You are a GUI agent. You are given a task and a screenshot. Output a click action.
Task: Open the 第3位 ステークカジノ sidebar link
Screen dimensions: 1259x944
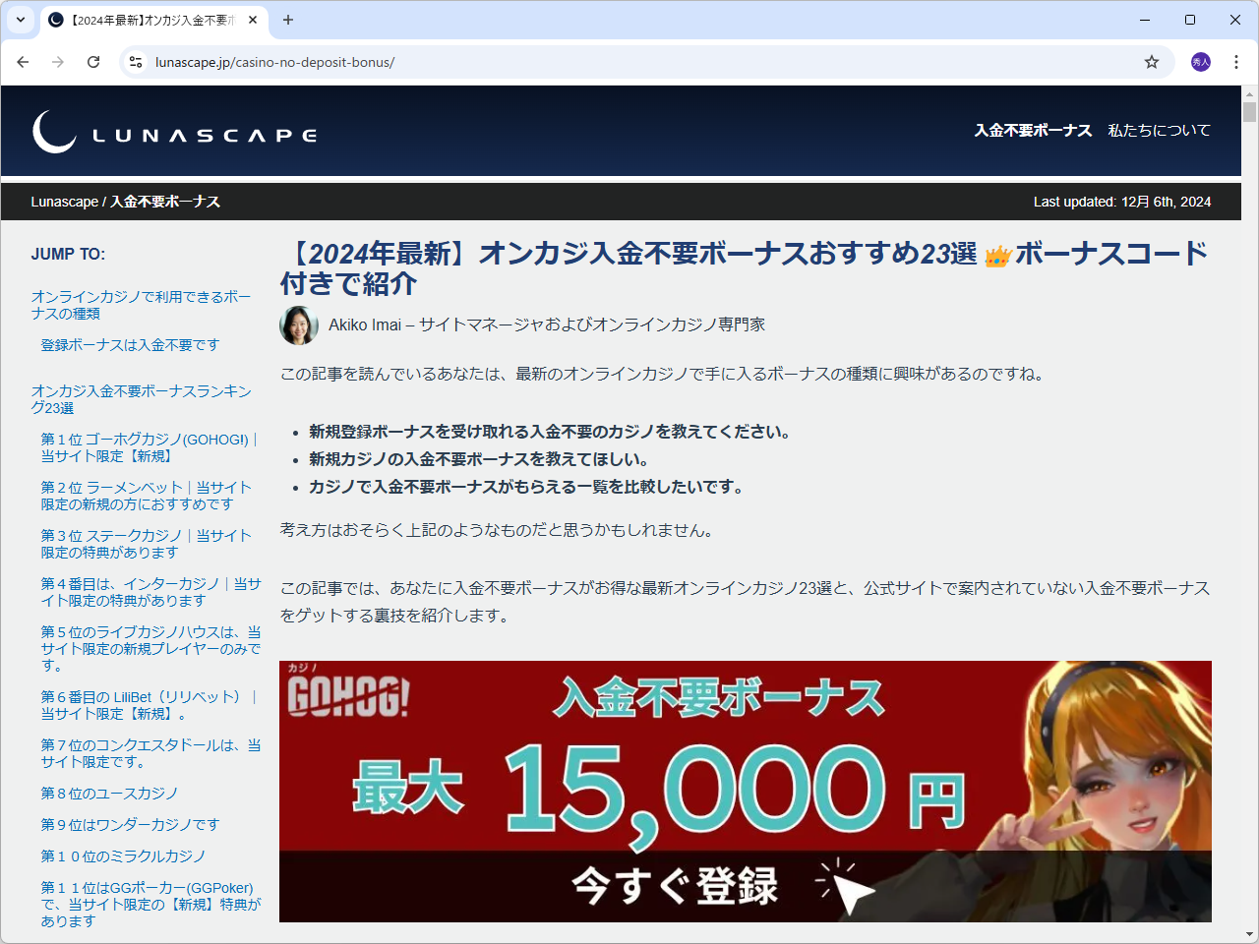[146, 544]
